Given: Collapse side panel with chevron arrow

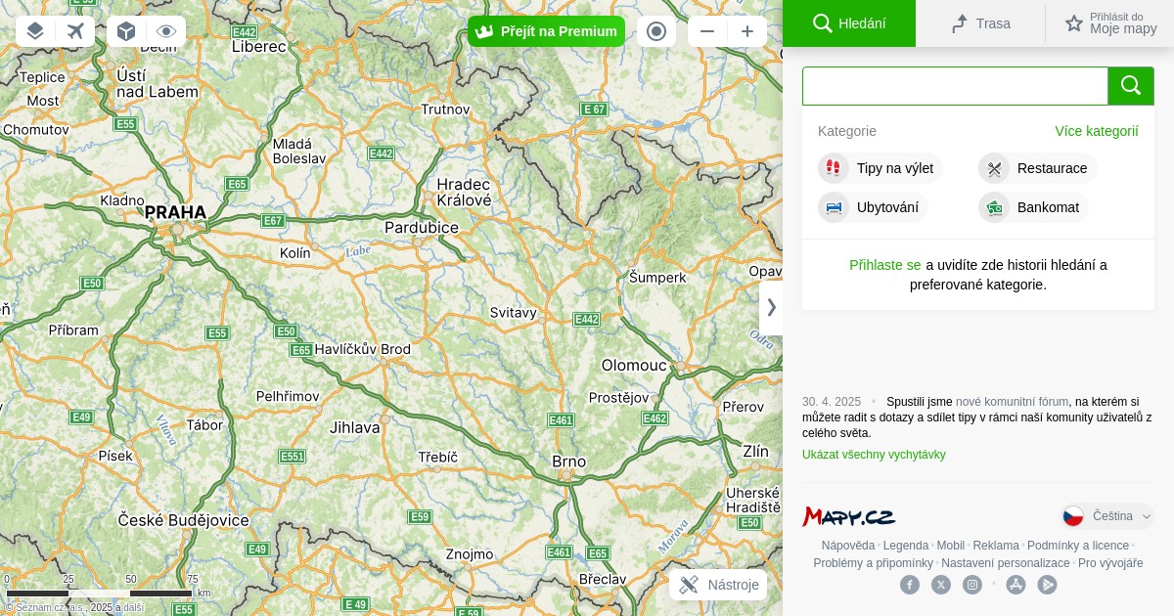Looking at the screenshot, I should 771,307.
